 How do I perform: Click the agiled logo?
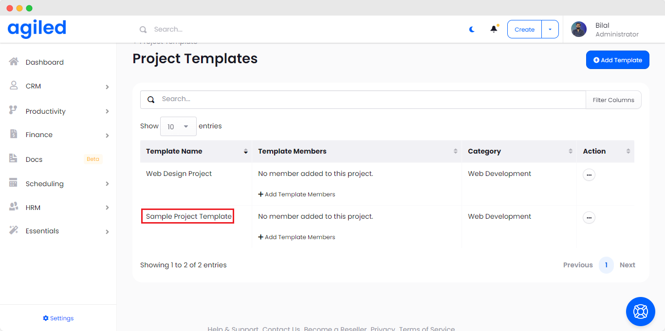(37, 29)
